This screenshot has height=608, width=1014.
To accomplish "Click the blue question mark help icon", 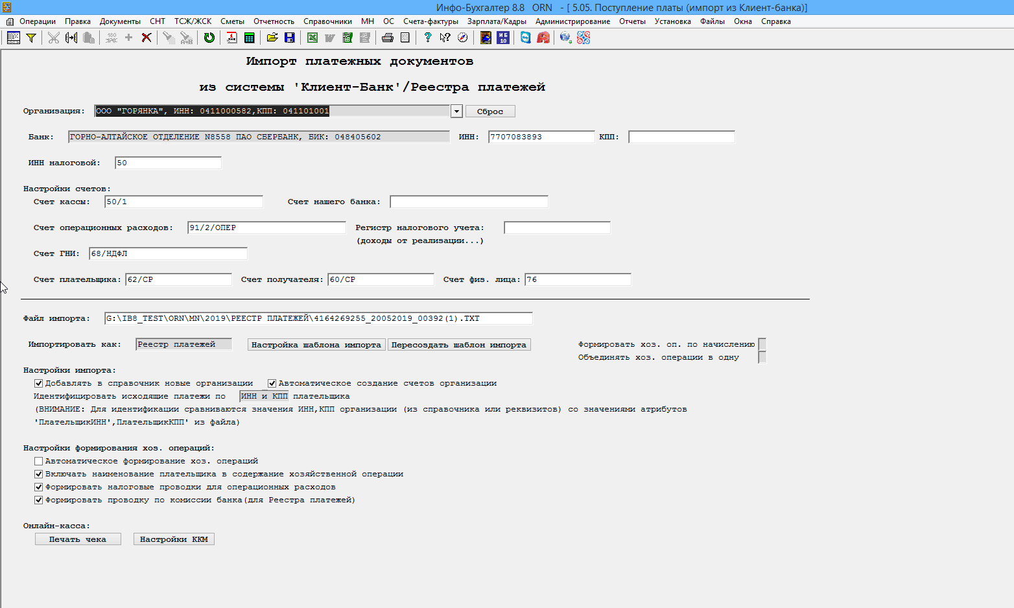I will (428, 38).
